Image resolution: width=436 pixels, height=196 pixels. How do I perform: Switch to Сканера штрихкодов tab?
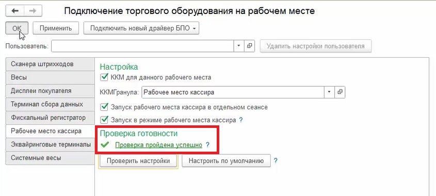pyautogui.click(x=50, y=64)
